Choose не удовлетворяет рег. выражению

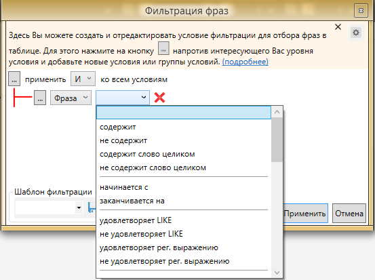165,261
